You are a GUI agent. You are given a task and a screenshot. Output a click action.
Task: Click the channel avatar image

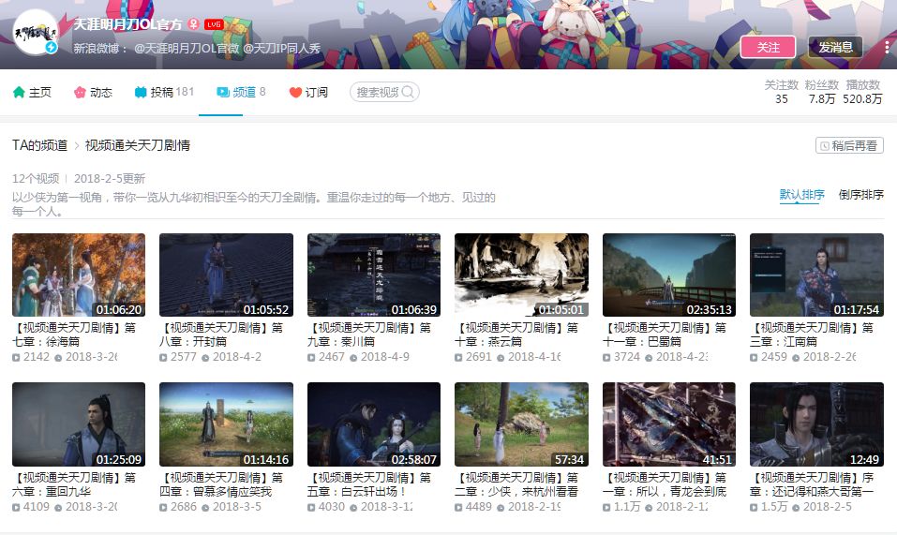tap(36, 32)
